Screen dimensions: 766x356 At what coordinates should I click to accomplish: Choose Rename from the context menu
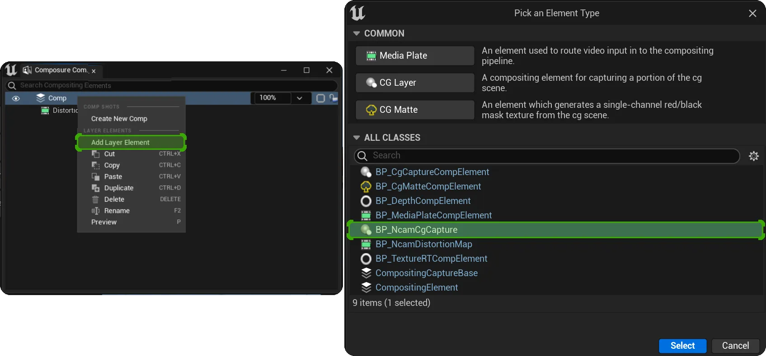click(131, 211)
